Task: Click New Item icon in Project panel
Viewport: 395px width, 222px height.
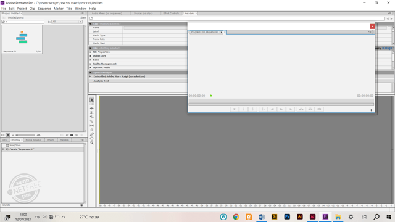Action: click(x=77, y=135)
